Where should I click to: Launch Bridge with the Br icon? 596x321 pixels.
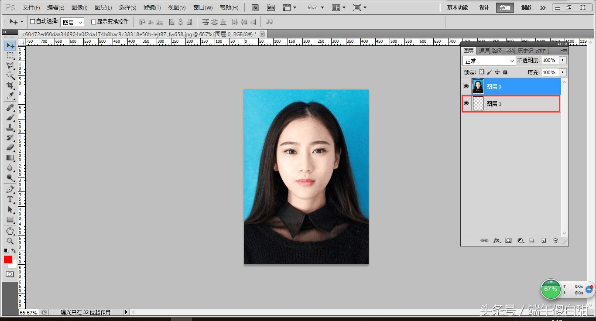pos(256,7)
